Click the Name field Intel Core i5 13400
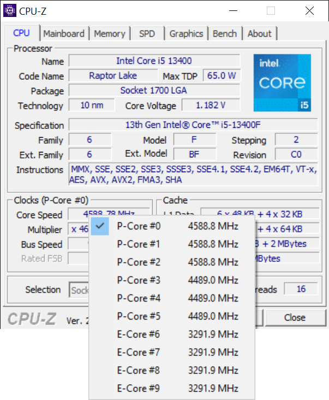The height and width of the screenshot is (400, 329). coord(154,61)
